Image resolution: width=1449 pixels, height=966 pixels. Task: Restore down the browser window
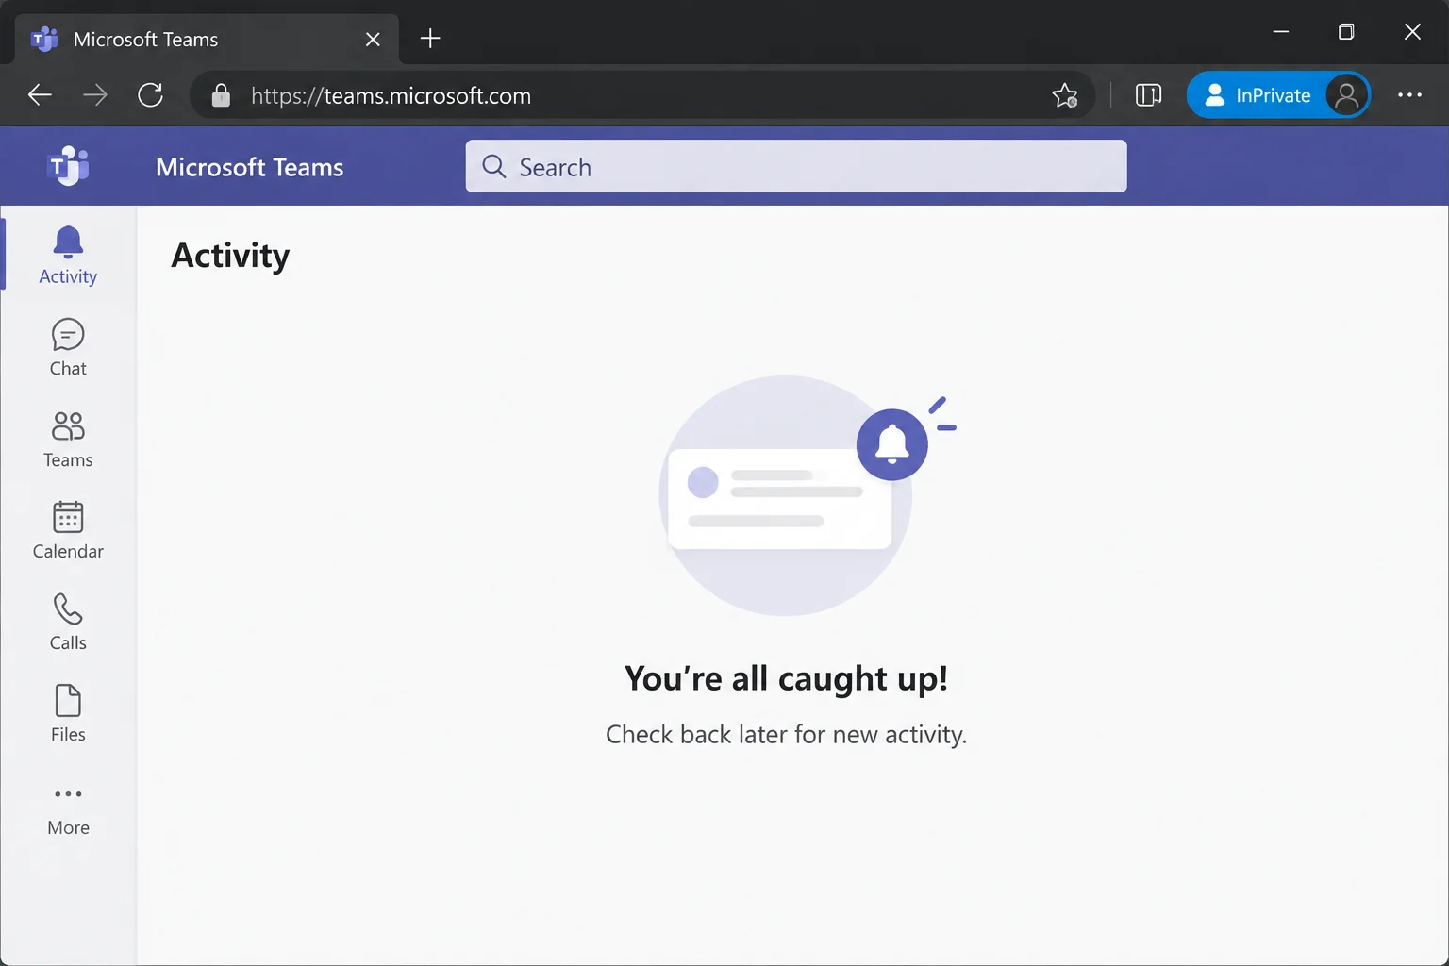pyautogui.click(x=1346, y=32)
